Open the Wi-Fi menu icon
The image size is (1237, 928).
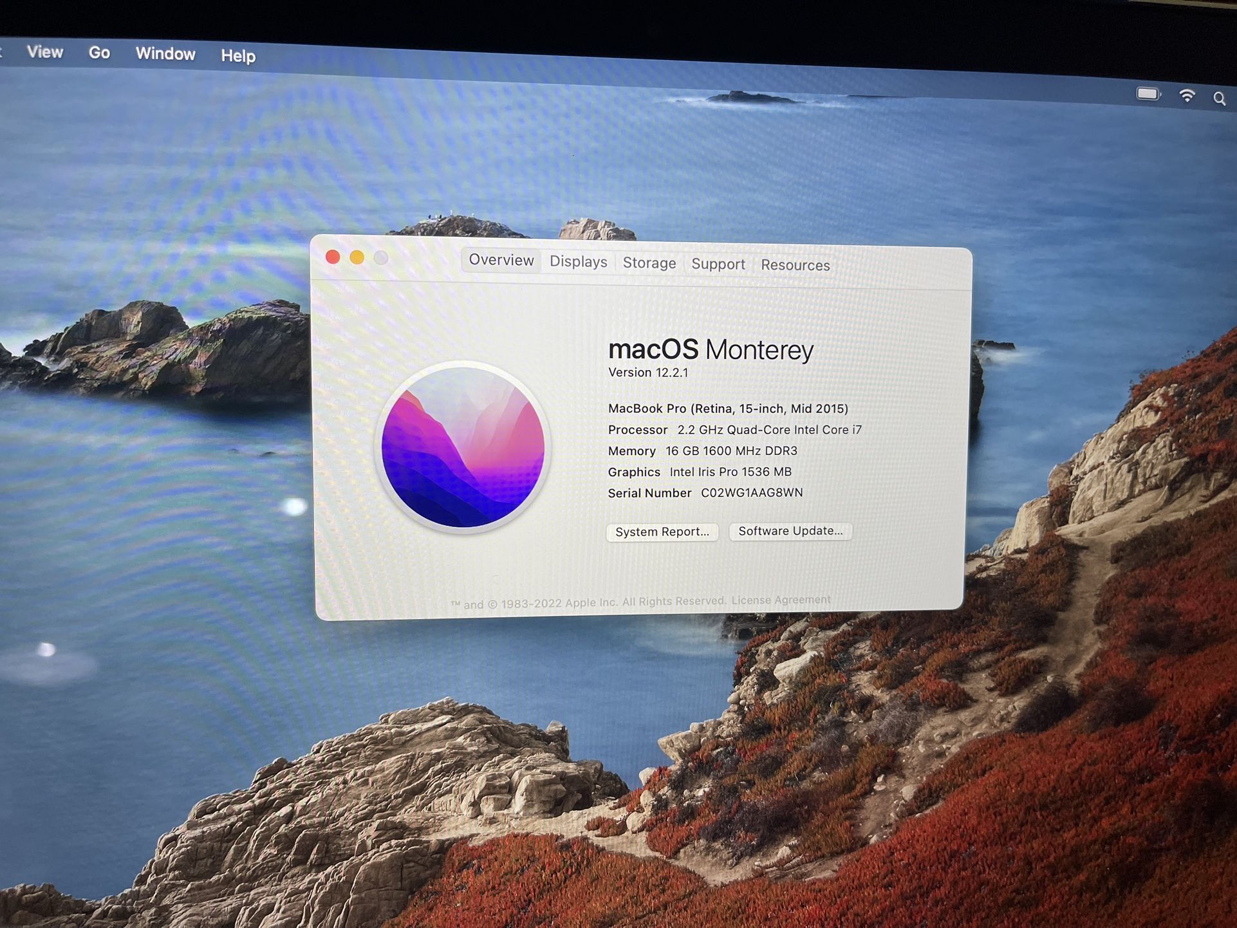[1187, 97]
